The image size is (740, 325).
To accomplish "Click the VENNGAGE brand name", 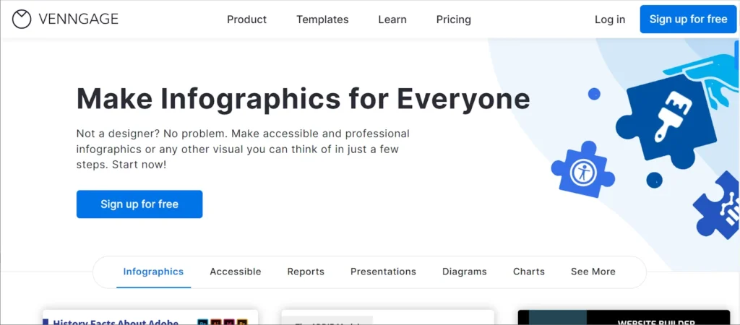I will (78, 19).
